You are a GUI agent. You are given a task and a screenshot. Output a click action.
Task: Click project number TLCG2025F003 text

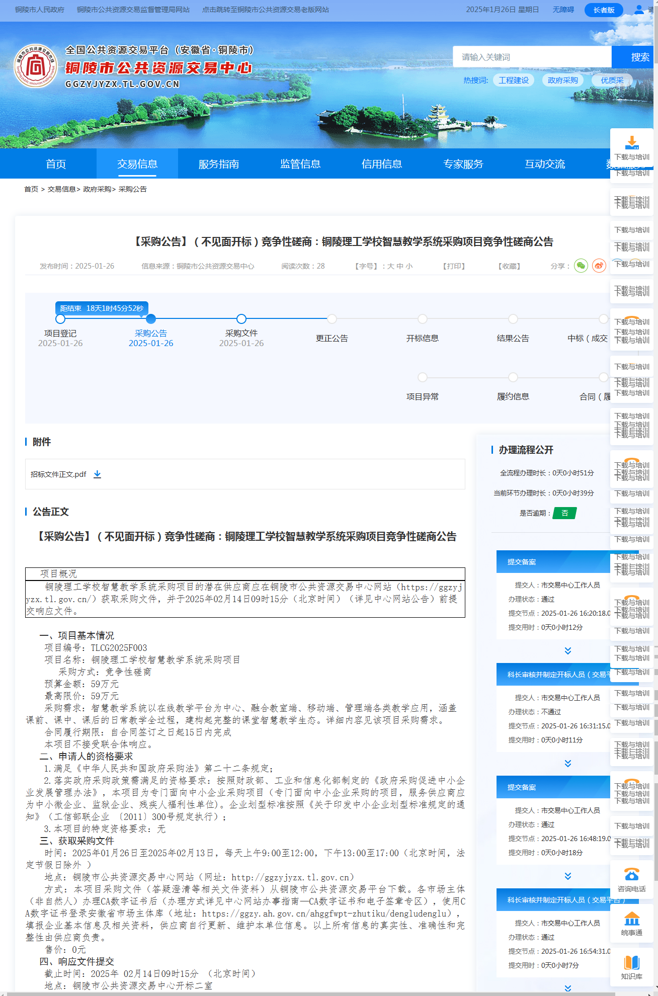coord(119,648)
